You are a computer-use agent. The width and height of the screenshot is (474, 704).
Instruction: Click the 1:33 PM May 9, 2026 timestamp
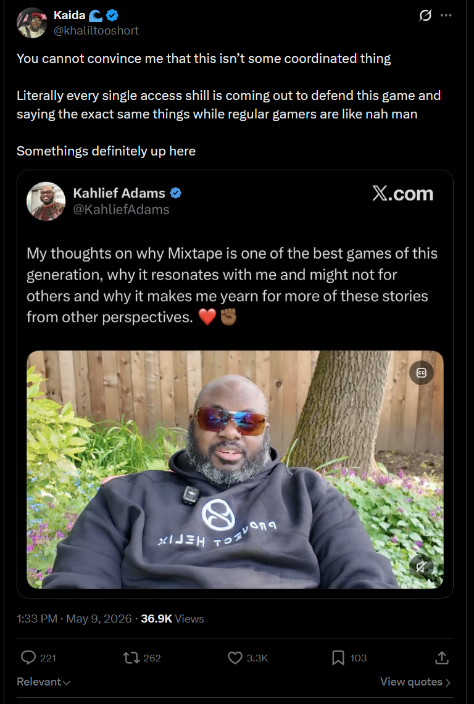[x=74, y=619]
